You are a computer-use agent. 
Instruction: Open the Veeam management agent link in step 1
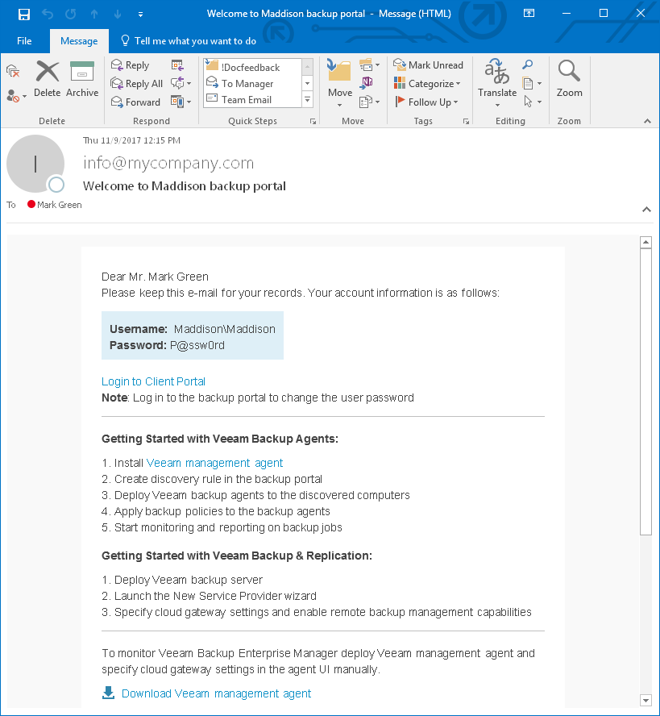point(214,463)
